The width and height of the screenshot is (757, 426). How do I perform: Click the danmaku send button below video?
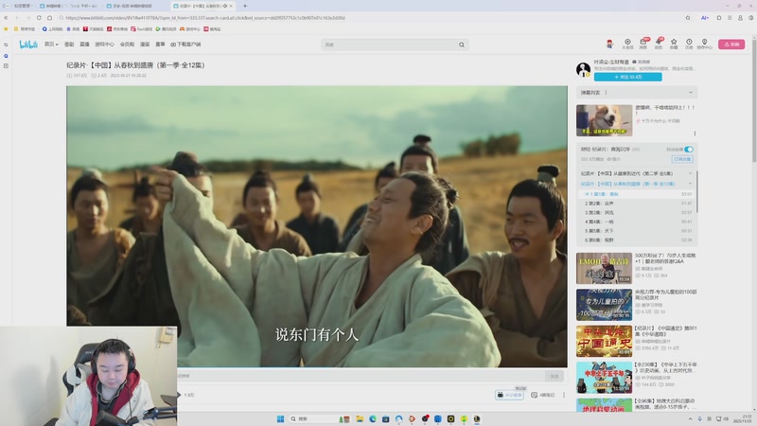click(555, 376)
